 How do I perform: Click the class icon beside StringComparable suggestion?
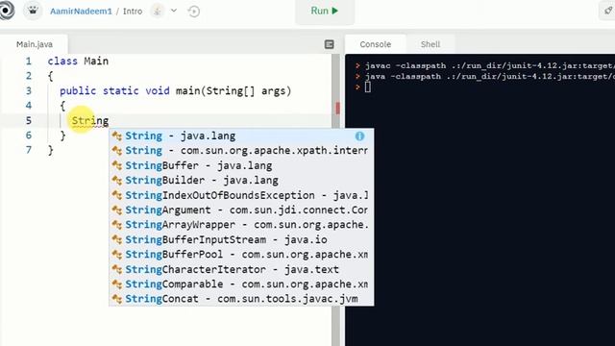(x=117, y=284)
